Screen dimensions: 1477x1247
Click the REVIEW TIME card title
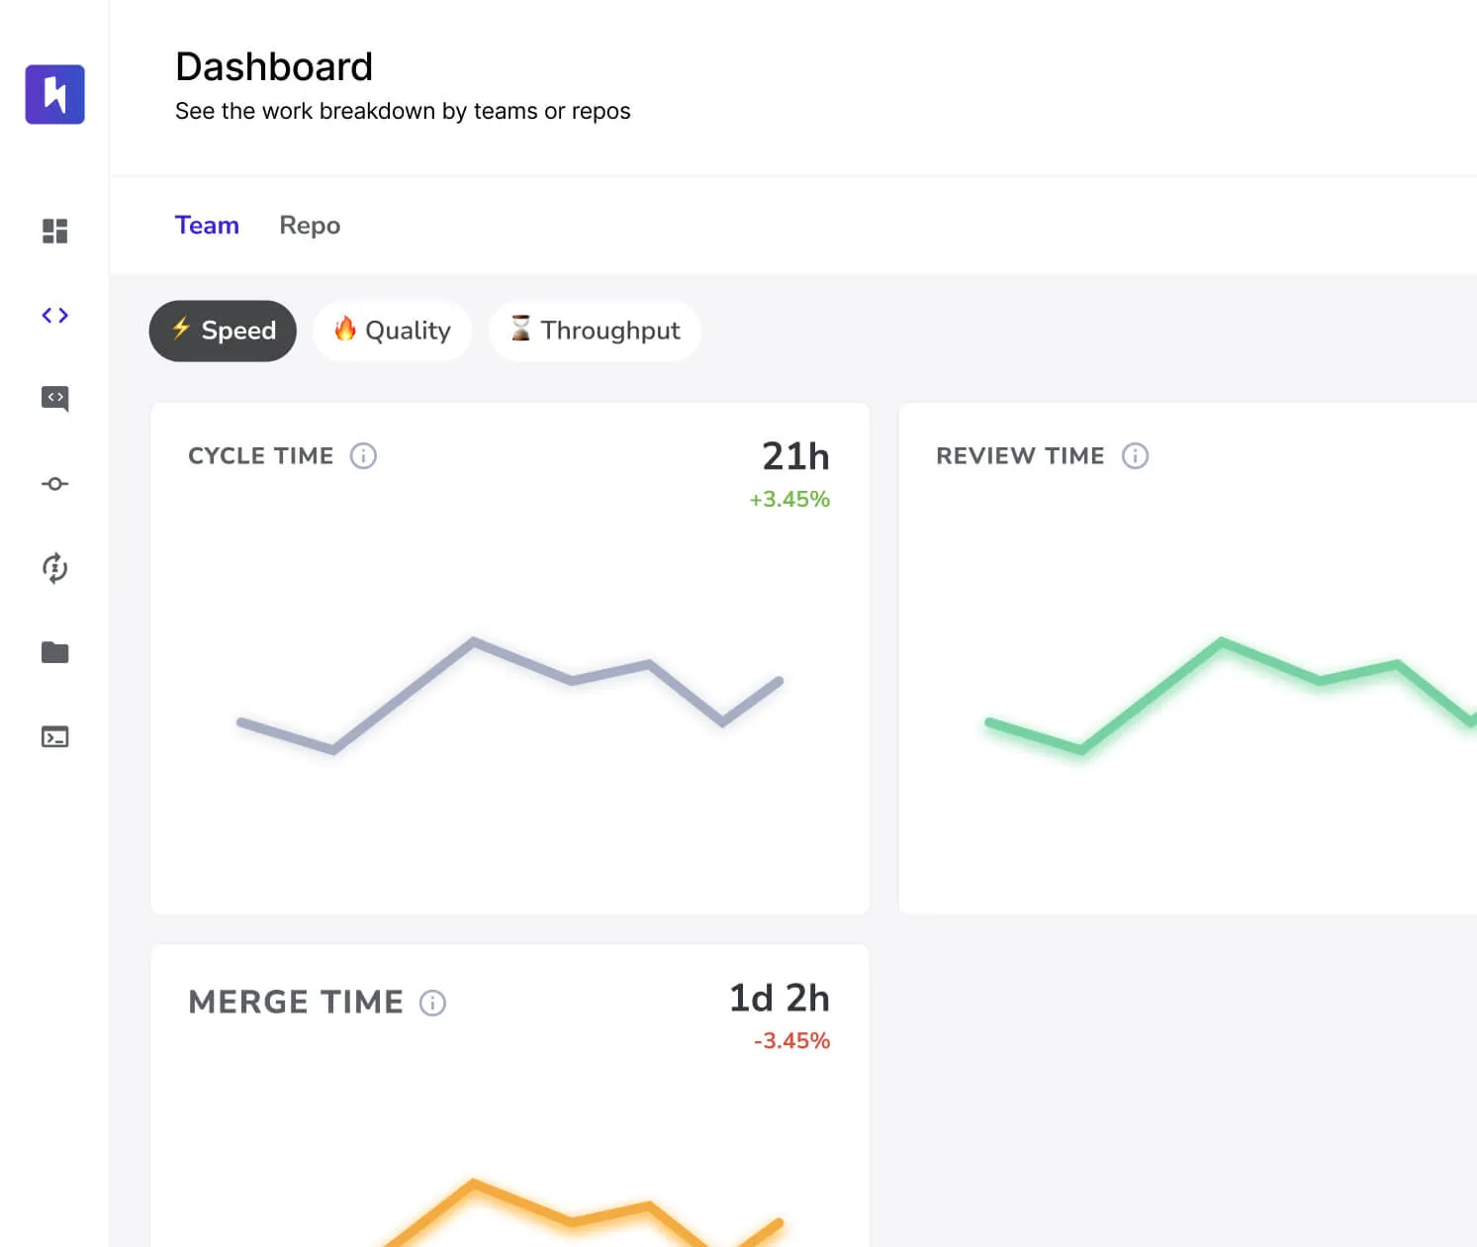pos(1020,456)
